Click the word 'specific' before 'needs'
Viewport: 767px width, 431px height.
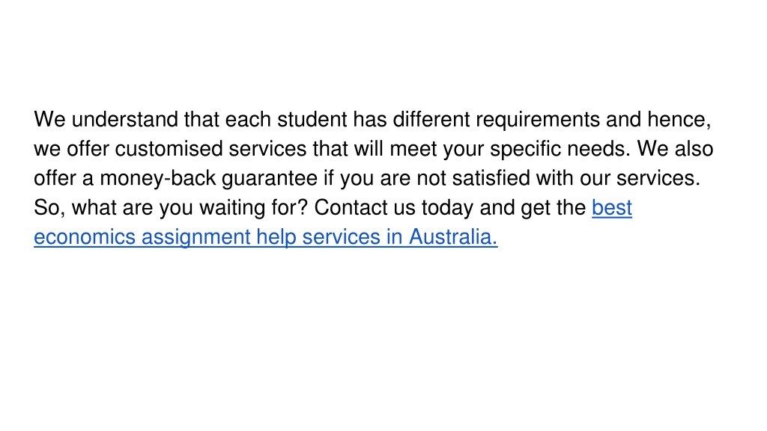point(525,150)
